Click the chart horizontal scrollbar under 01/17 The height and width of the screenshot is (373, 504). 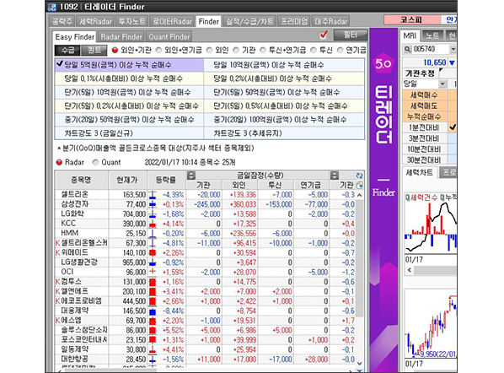435,270
